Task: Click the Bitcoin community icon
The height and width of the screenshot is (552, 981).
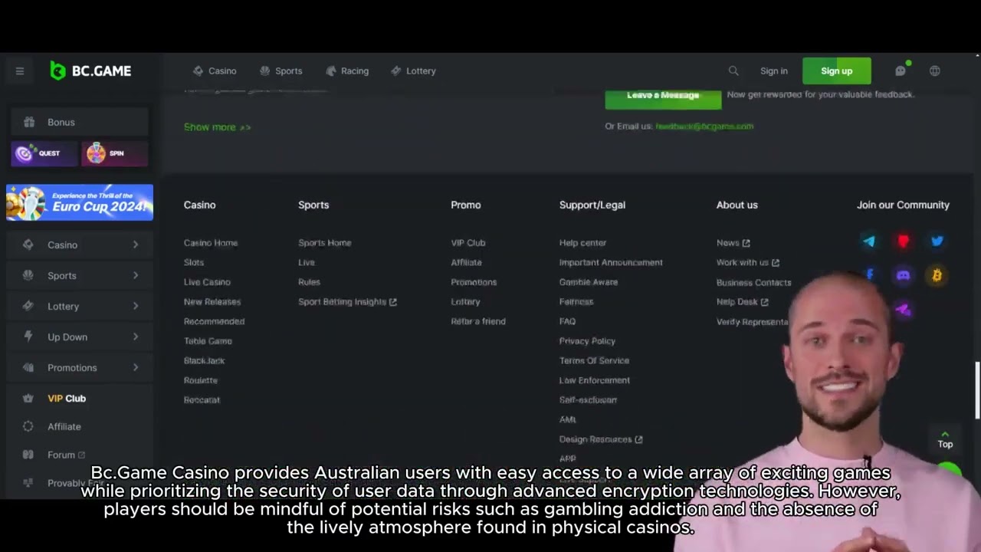Action: click(x=937, y=275)
